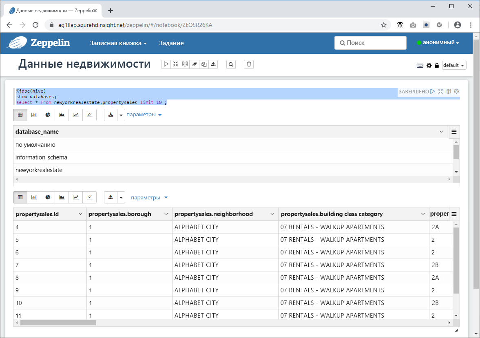Toggle the keyboard shortcuts panel
480x338 pixels.
(x=420, y=65)
